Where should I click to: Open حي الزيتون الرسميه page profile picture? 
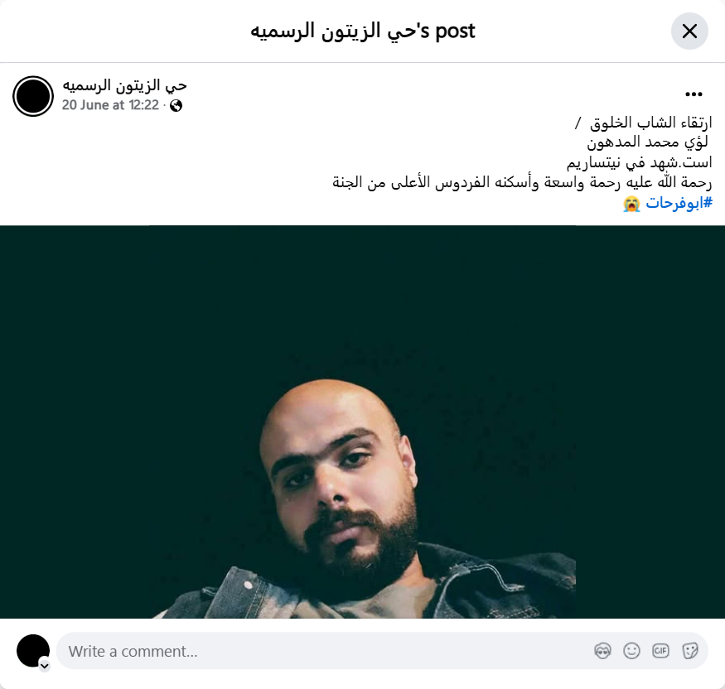[x=33, y=96]
